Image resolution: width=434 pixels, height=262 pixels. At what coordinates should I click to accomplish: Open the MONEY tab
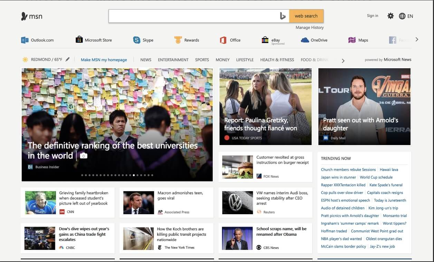[x=222, y=60]
